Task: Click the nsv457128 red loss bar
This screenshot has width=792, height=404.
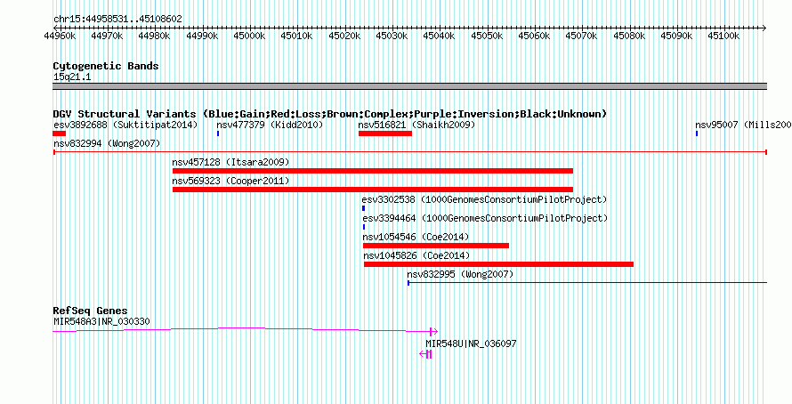Action: tap(373, 171)
